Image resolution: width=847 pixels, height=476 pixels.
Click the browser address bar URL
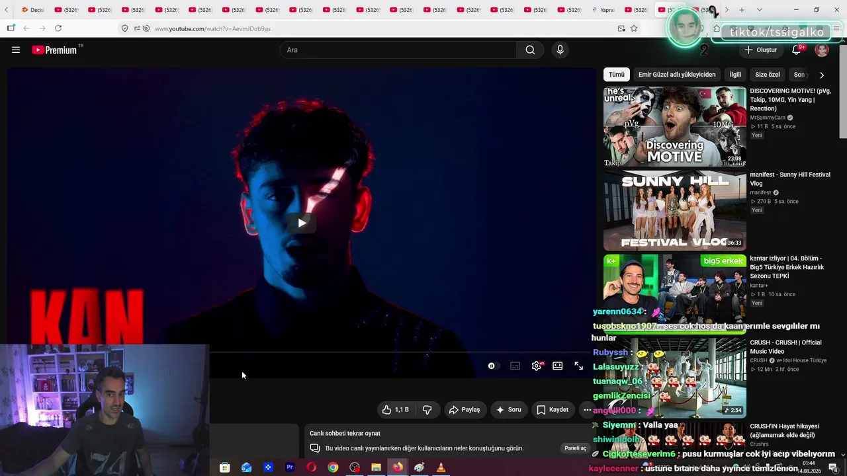click(x=212, y=28)
